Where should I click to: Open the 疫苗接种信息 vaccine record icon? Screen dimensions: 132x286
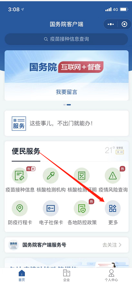click(x=20, y=176)
